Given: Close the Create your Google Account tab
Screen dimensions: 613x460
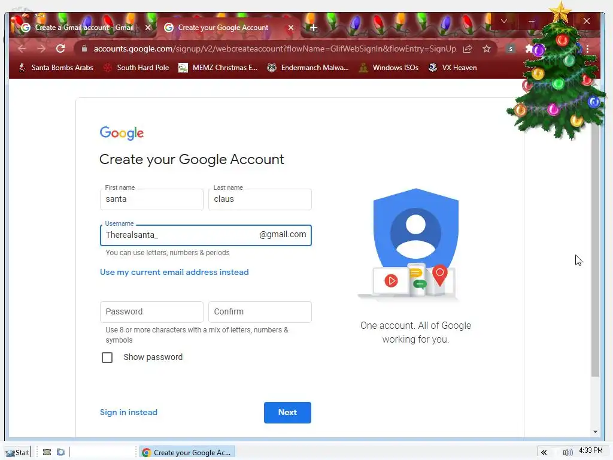Looking at the screenshot, I should (291, 28).
